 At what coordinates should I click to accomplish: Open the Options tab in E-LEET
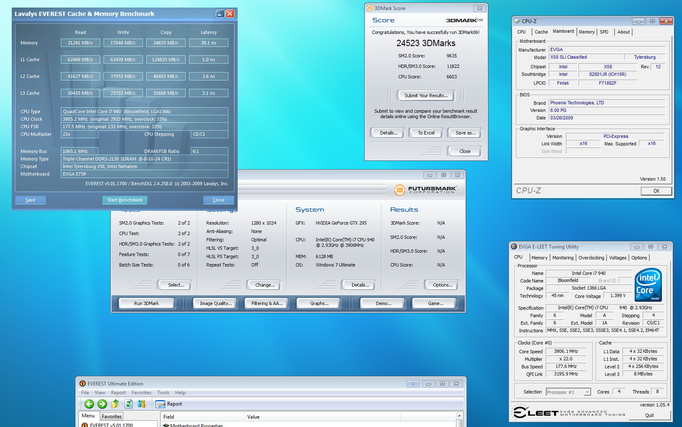point(639,258)
